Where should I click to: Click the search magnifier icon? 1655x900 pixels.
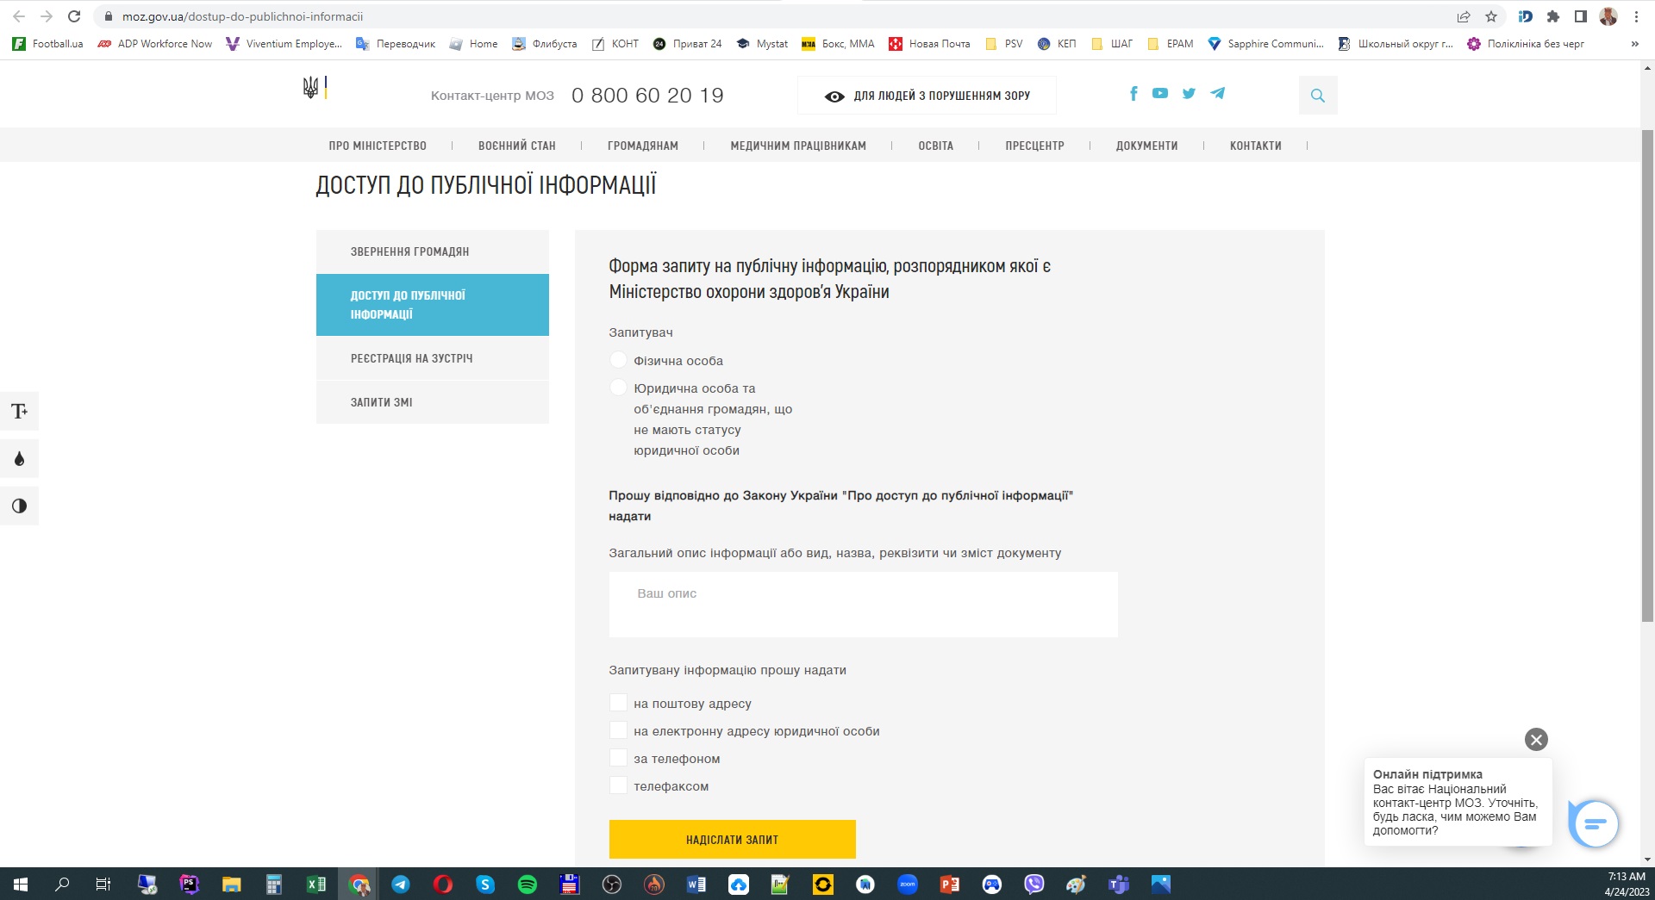coord(1317,96)
